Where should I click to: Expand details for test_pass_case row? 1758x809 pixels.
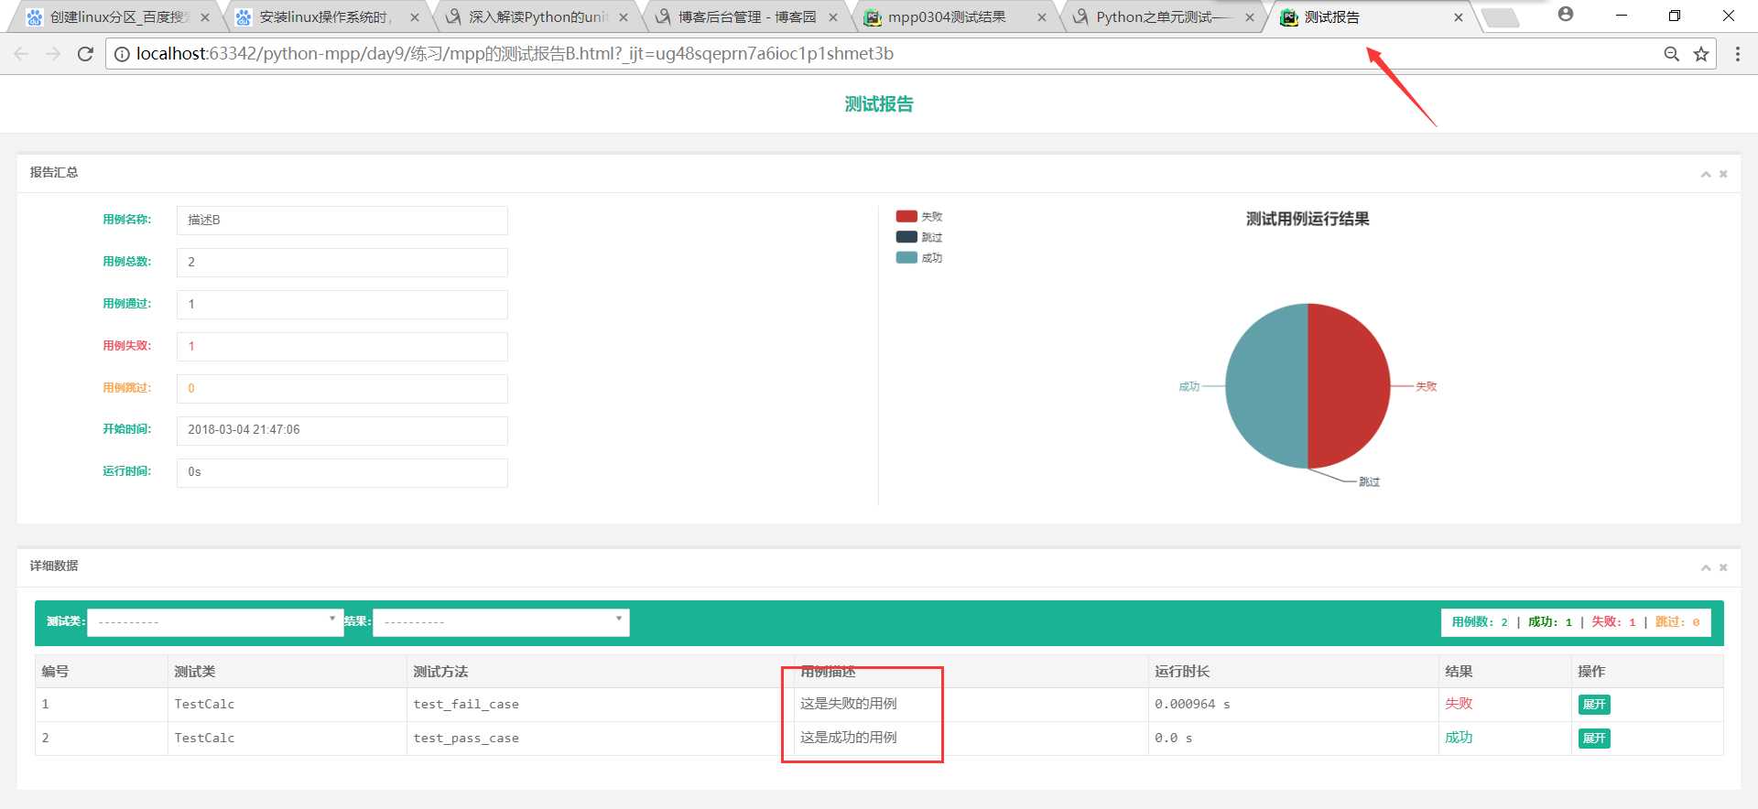click(1594, 739)
